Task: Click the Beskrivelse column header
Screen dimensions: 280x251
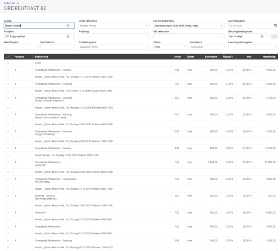Action: 41,57
